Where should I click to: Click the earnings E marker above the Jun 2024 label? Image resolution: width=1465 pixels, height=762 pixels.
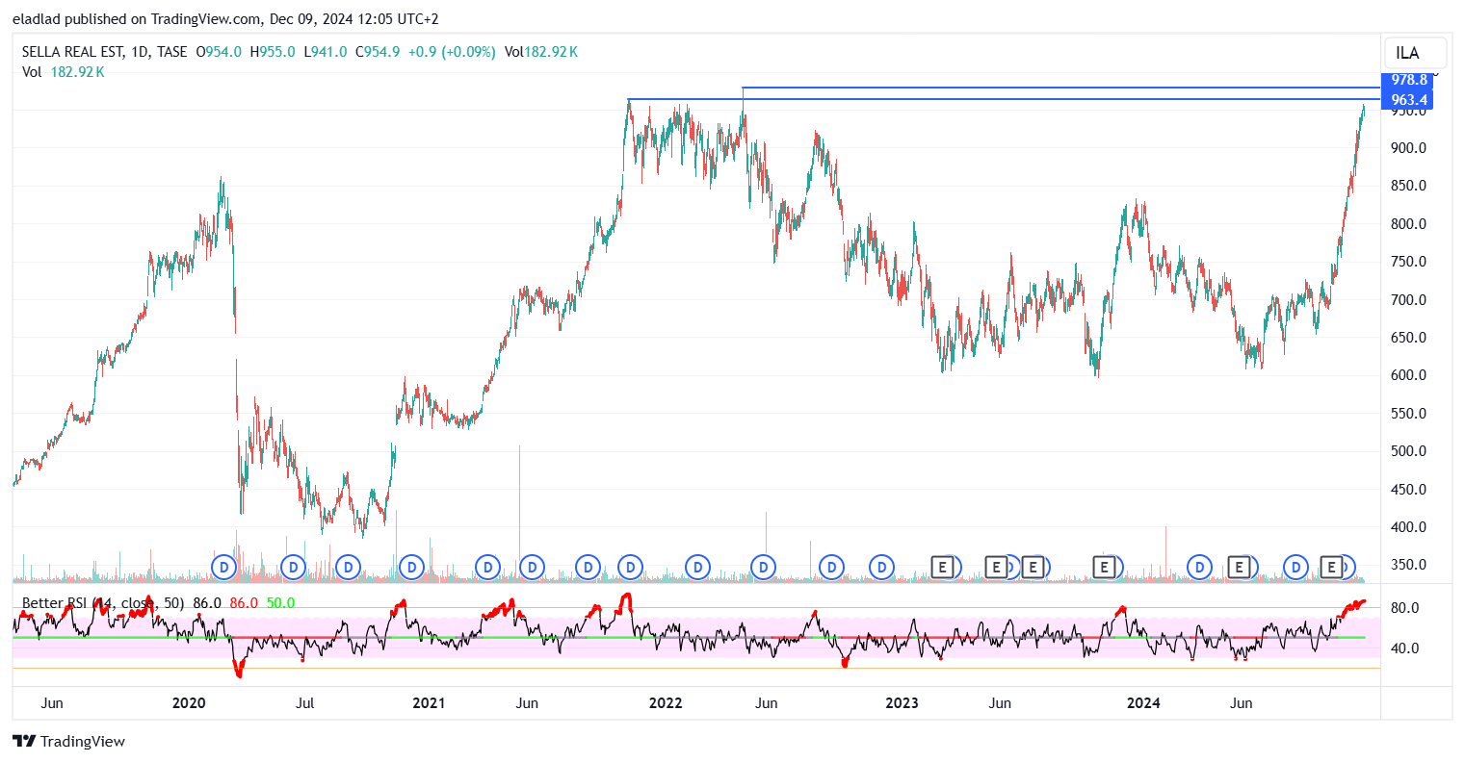(x=1241, y=567)
